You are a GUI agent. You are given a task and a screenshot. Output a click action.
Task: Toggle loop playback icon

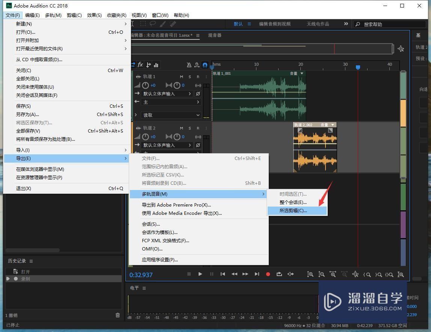pyautogui.click(x=279, y=274)
